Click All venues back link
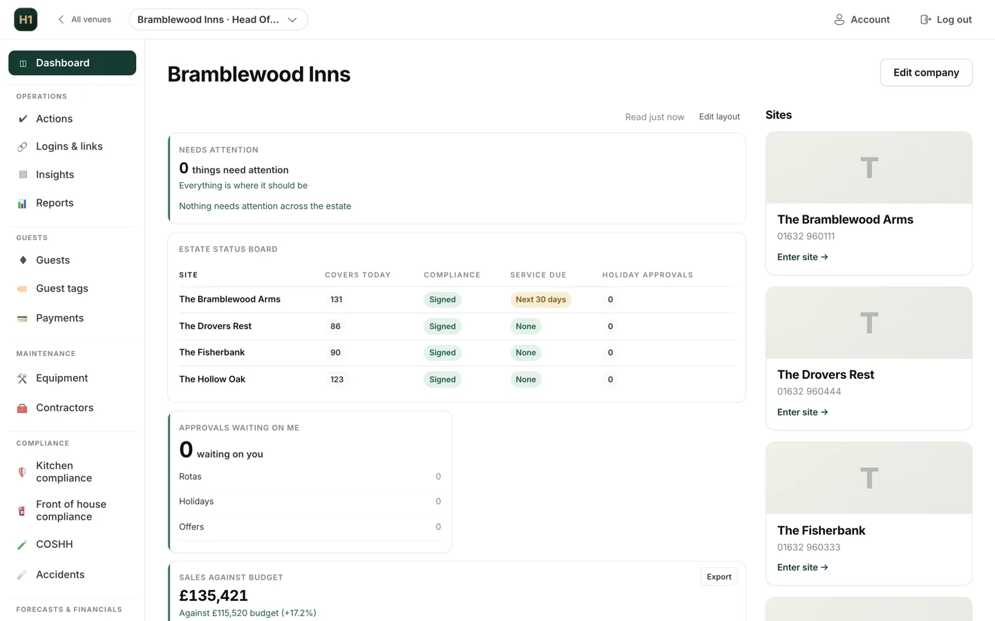Viewport: 995px width, 621px height. pos(84,19)
